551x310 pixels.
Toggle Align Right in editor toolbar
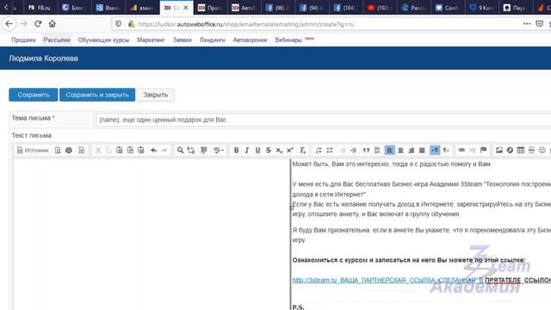click(x=412, y=151)
